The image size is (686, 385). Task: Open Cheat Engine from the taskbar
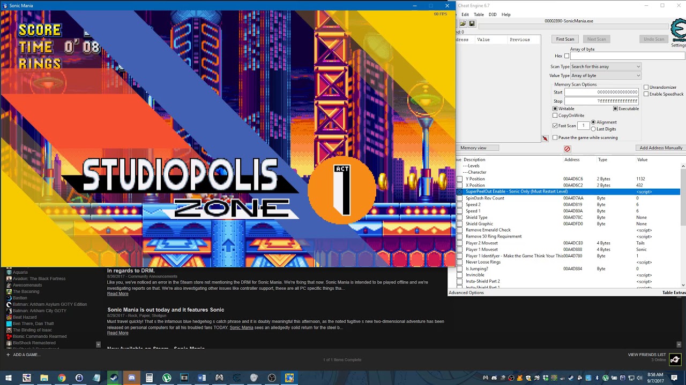click(x=237, y=378)
